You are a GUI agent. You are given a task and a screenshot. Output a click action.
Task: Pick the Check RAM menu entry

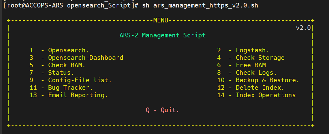67,65
